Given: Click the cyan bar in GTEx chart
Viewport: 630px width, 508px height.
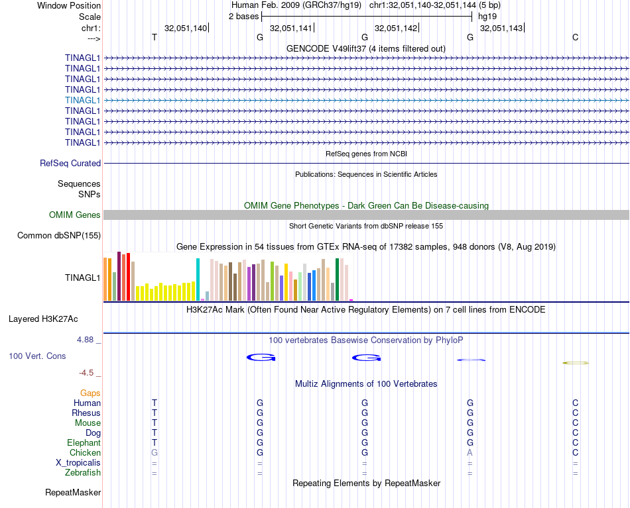Looking at the screenshot, I should coord(198,279).
